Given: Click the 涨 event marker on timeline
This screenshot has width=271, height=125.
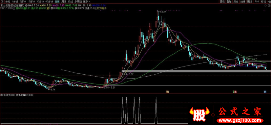Looking at the screenshot, I should [x=235, y=92].
